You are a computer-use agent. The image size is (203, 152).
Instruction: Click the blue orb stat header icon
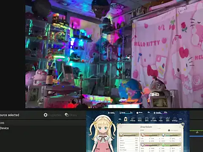(x=163, y=135)
